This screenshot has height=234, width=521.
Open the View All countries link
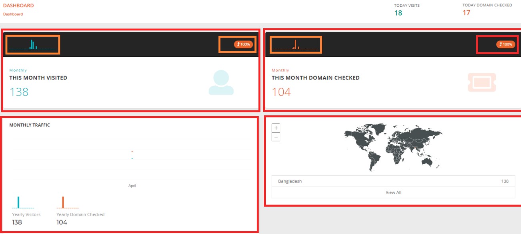[393, 192]
